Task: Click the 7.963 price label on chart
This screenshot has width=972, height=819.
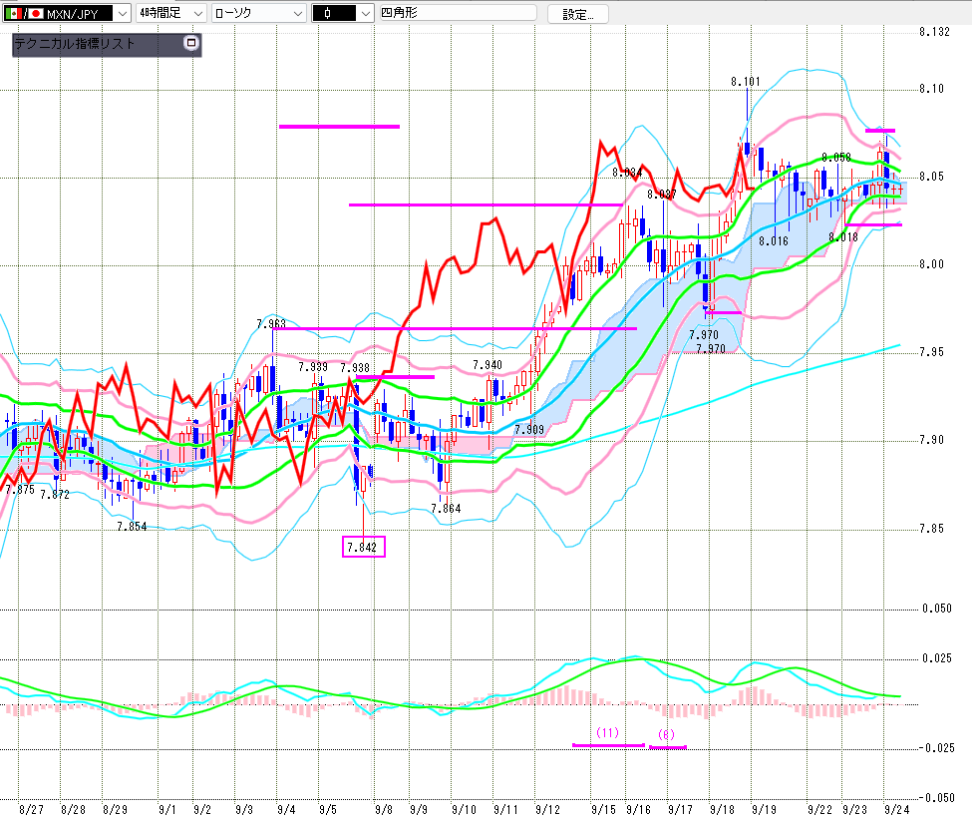Action: coord(271,324)
